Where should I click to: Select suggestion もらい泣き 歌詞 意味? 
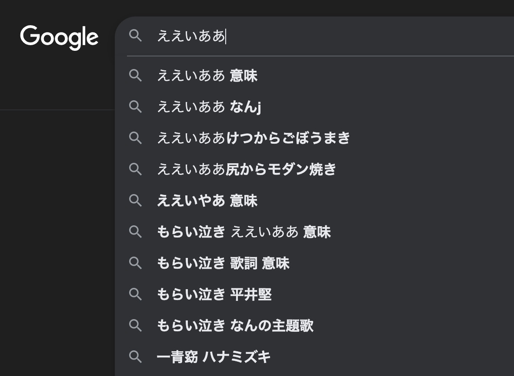(x=223, y=264)
